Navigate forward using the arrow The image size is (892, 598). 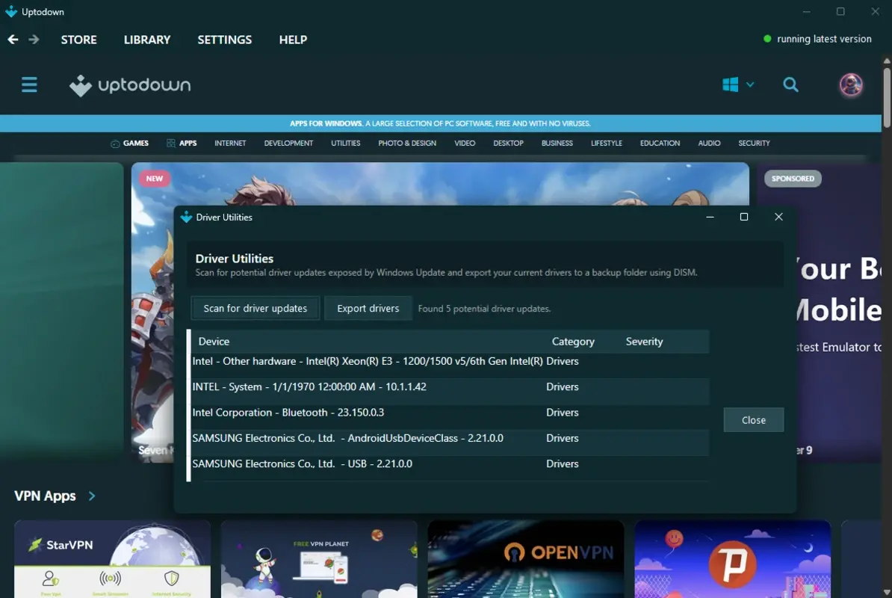[x=35, y=39]
